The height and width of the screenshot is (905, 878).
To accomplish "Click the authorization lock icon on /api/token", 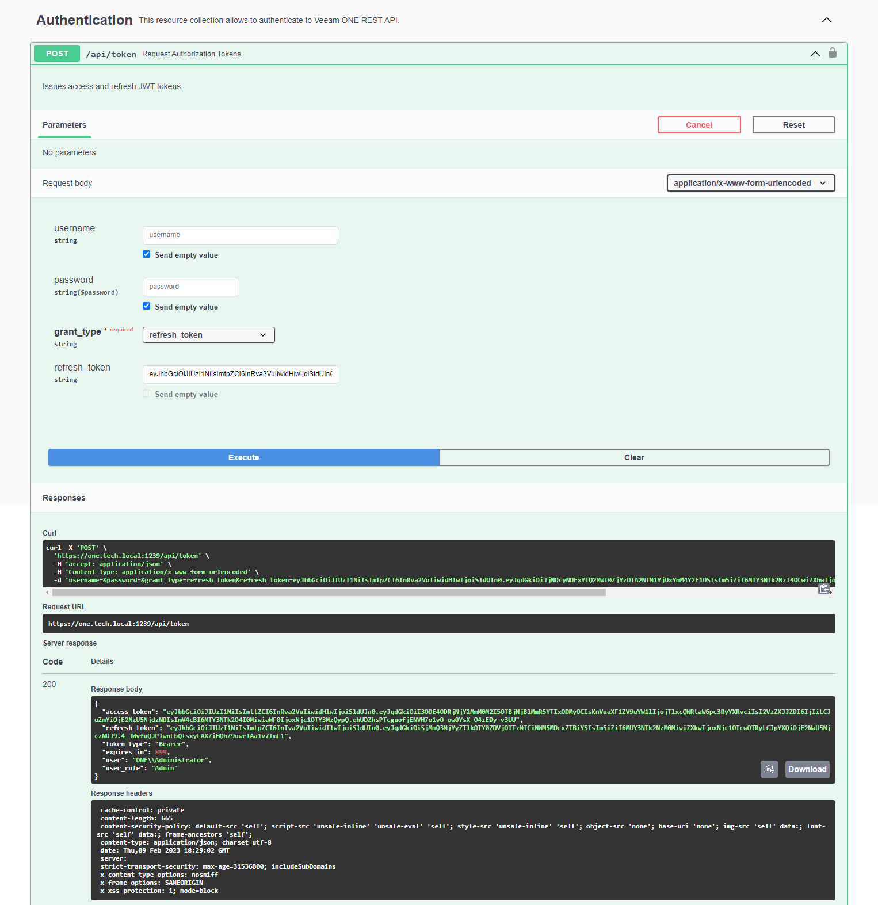I will point(832,53).
